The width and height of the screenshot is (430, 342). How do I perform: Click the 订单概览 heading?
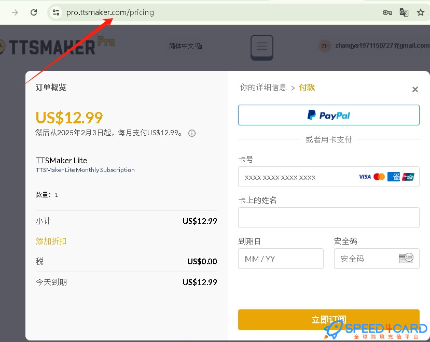[51, 88]
